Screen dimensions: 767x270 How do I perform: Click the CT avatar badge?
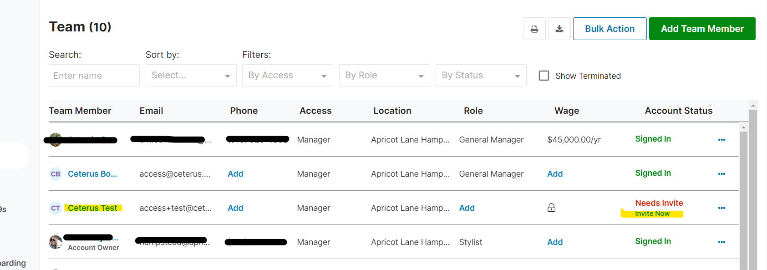(56, 208)
